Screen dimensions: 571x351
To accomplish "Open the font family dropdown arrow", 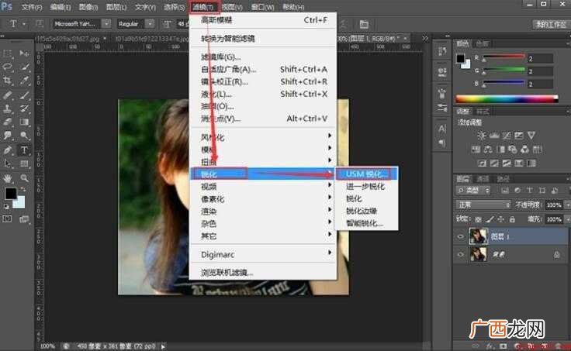I will coord(106,24).
